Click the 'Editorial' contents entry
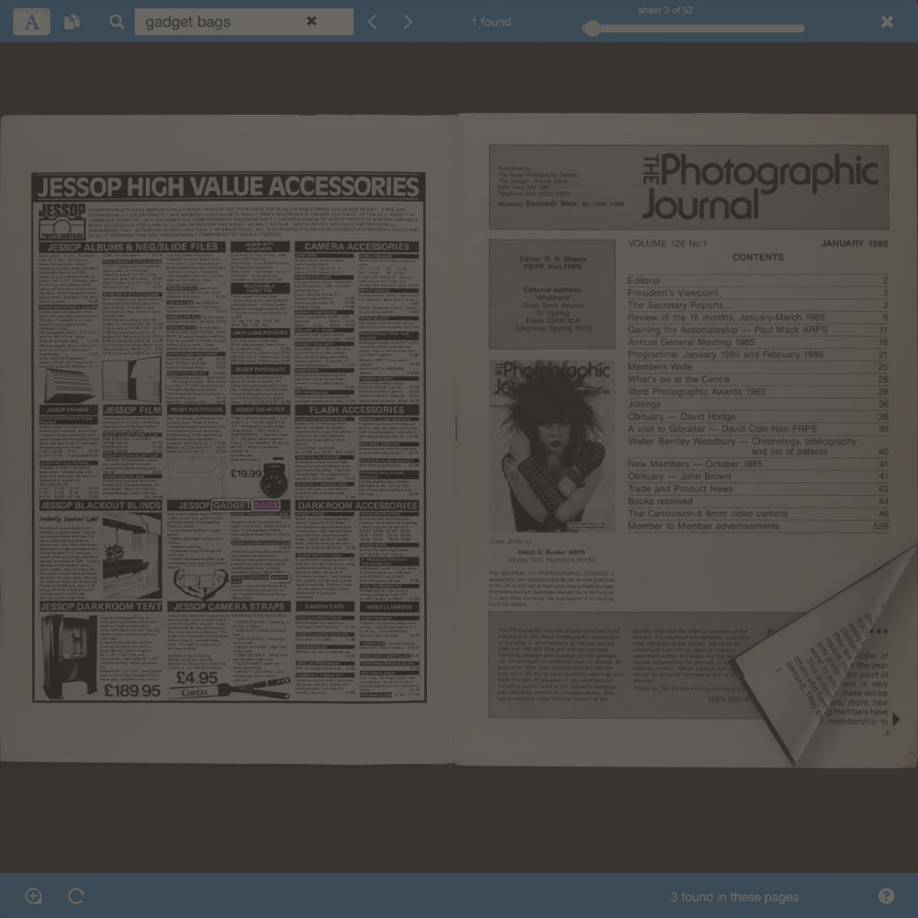Viewport: 918px width, 918px height. pos(757,281)
